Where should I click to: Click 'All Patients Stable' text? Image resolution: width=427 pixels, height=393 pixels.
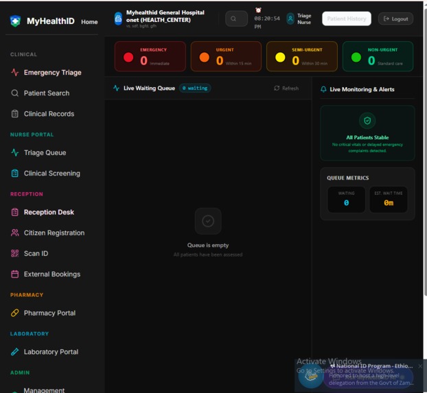[x=367, y=137]
